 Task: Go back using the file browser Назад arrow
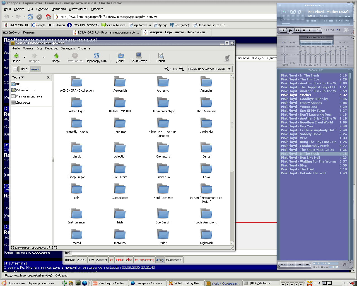[x=16, y=58]
